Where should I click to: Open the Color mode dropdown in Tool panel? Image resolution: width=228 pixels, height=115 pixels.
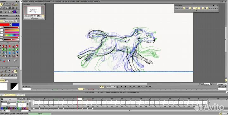(x=9, y=78)
